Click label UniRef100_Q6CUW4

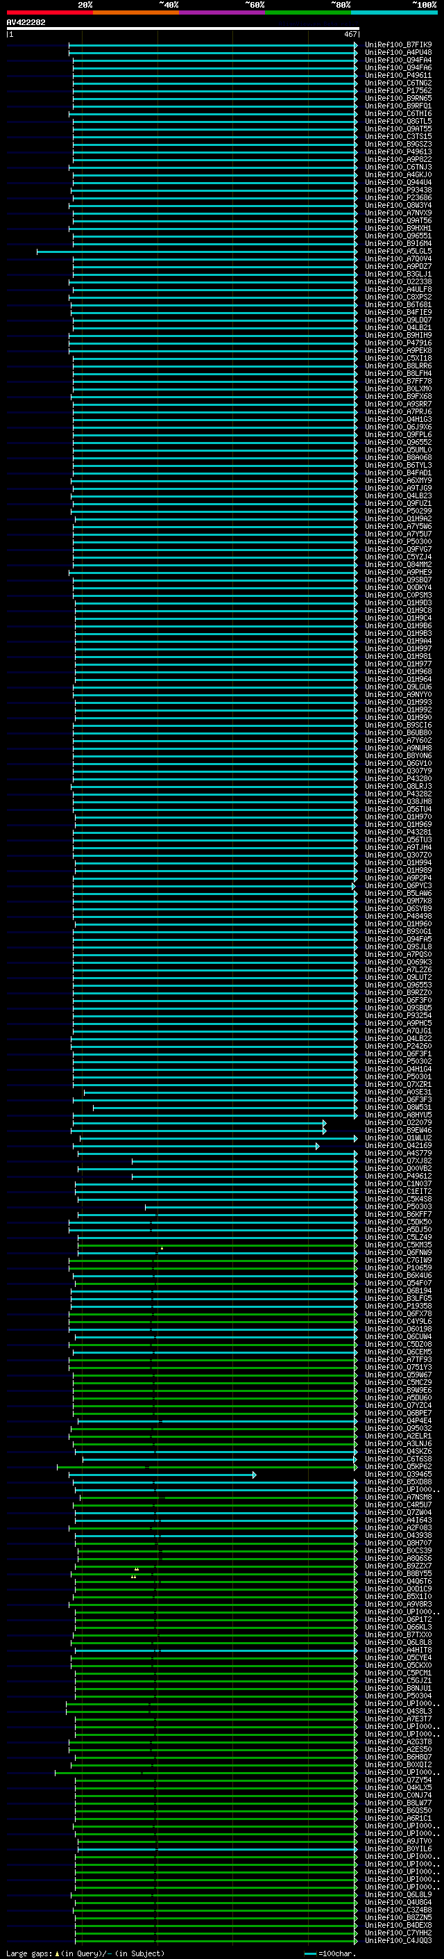coord(398,1336)
